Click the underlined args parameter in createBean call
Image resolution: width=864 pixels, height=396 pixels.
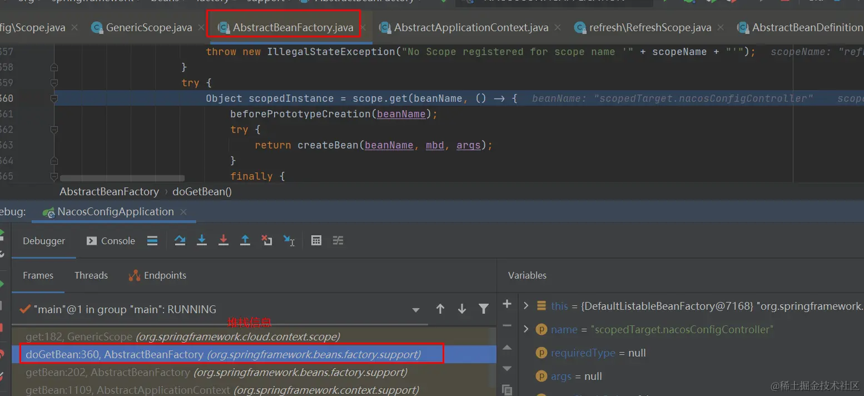tap(468, 145)
